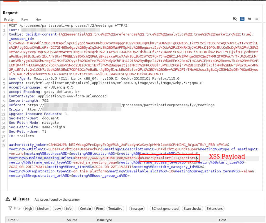Viewport: 266px width, 223px height.
Task: Click the Sec-Fetch-Site: same-origin line
Action: coord(37,127)
